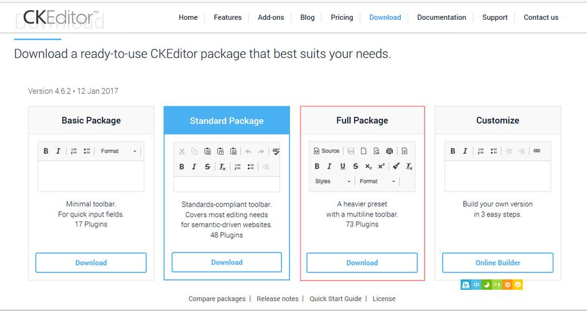Open the Format dropdown in Full Package
The image size is (587, 311).
[x=378, y=182]
